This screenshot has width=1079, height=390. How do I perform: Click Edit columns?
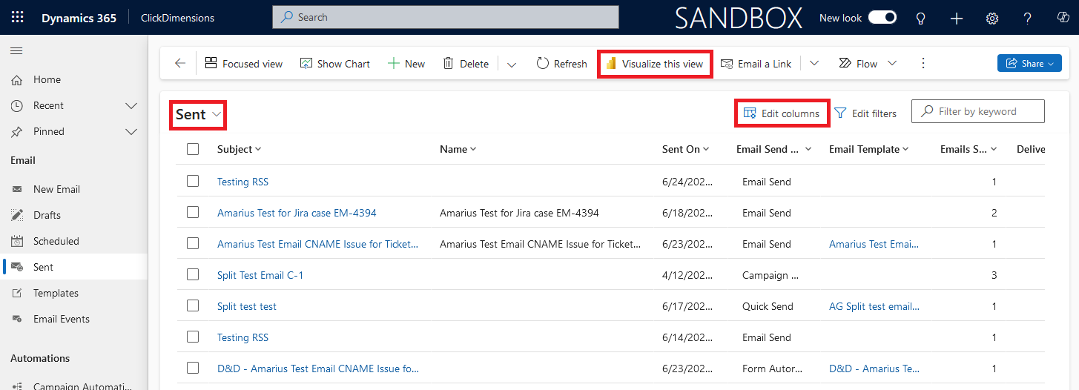pos(782,113)
